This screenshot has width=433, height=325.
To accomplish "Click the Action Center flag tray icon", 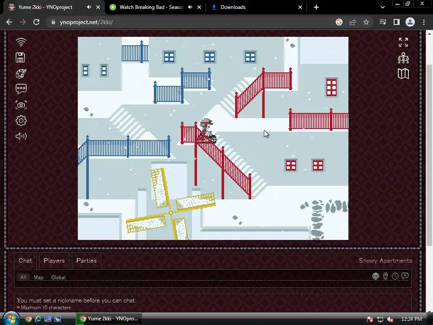I will (370, 319).
